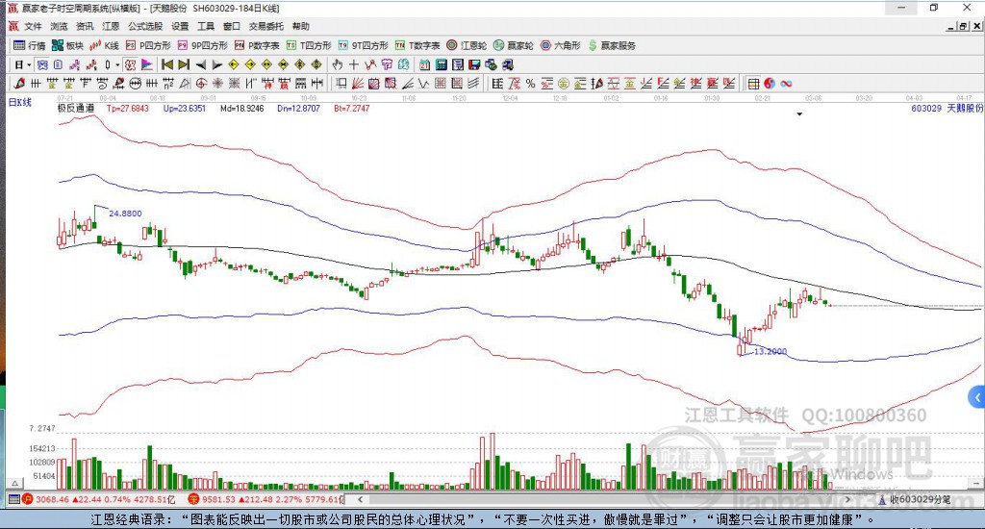985x529 pixels.
Task: Click the 日K线 label at chart top-left
Action: [20, 102]
